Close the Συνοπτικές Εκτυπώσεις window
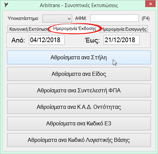This screenshot has height=154, width=158. [150, 4]
